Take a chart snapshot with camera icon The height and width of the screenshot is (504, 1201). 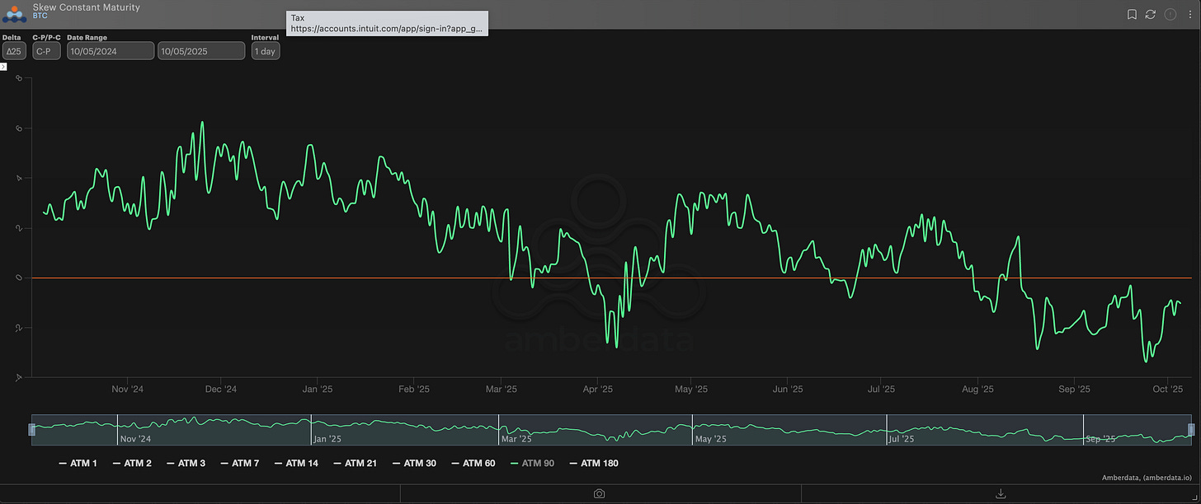click(600, 493)
